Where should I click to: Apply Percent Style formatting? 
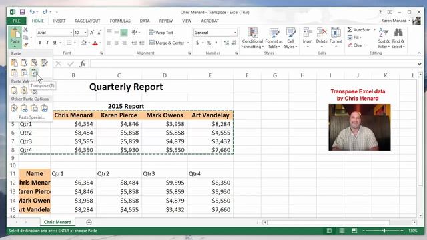coord(209,43)
